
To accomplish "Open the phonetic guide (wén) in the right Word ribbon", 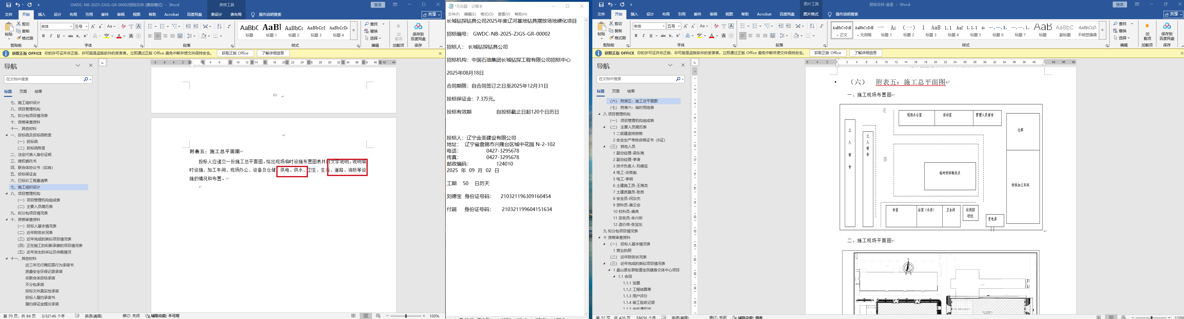I will pyautogui.click(x=723, y=26).
